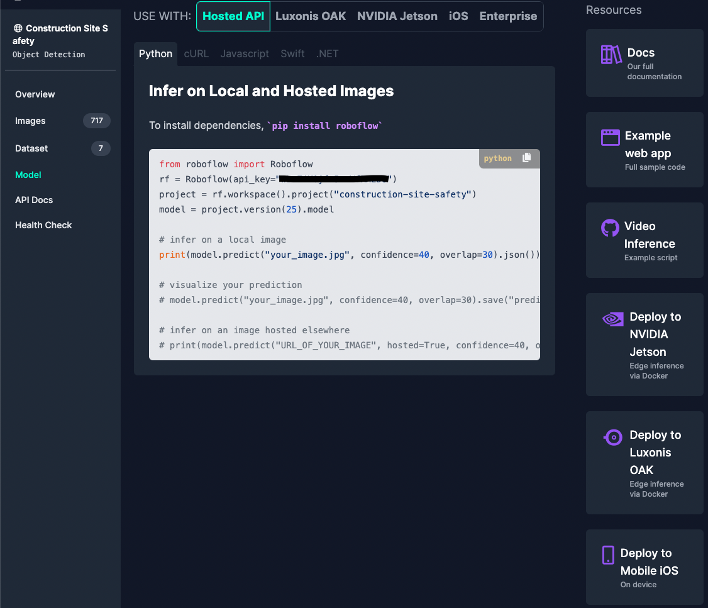Click the mobile phone icon for iOS deployment
Image resolution: width=708 pixels, height=608 pixels.
coord(608,555)
